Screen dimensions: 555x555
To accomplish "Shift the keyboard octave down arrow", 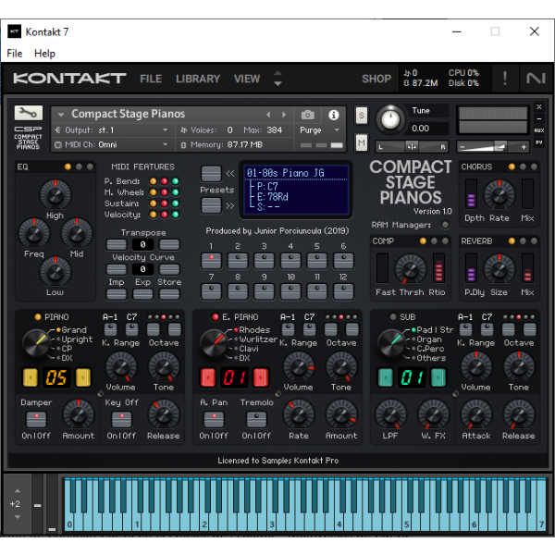I will coord(18,517).
